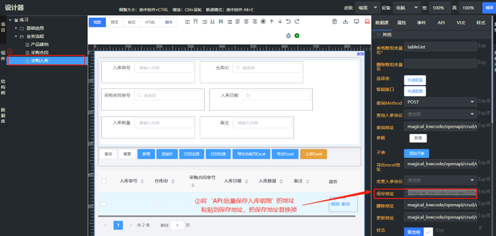Click the move up arrow icon
The height and width of the screenshot is (236, 496).
271,22
